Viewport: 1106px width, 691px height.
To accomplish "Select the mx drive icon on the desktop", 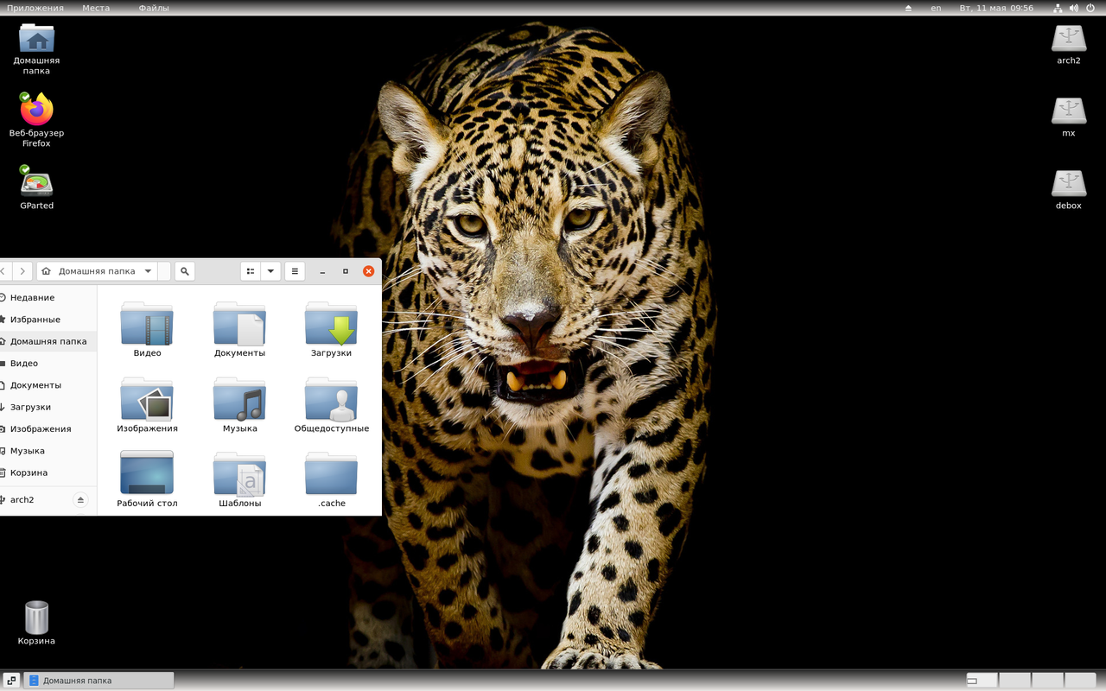I will click(x=1069, y=117).
